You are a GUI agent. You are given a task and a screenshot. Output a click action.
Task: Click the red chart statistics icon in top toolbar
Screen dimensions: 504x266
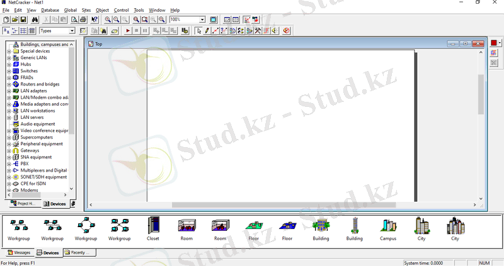click(x=247, y=20)
